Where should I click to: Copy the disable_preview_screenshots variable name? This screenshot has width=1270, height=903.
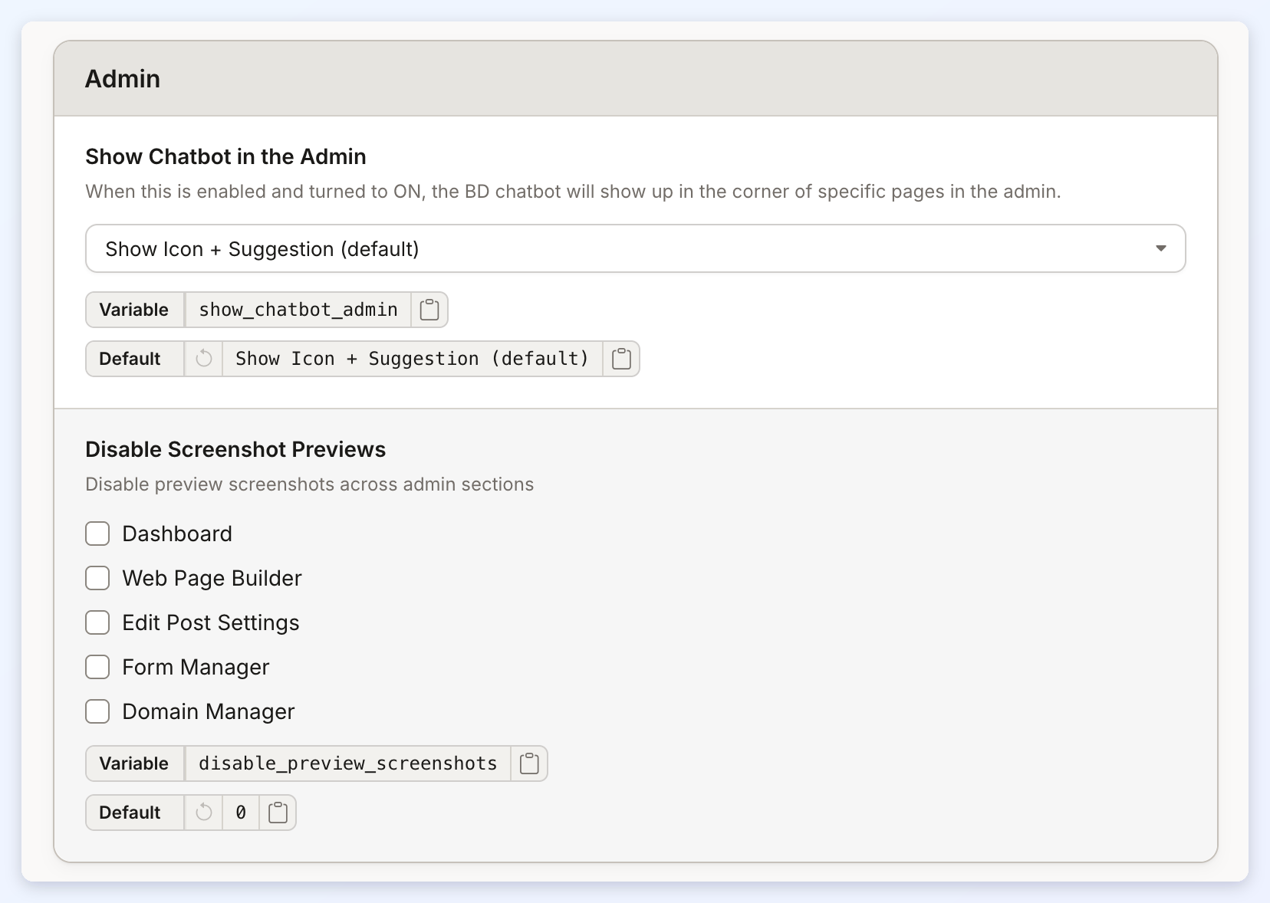[x=529, y=763]
